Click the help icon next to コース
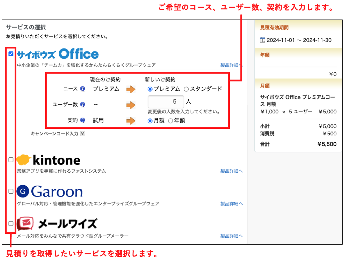The image size is (344, 261). pyautogui.click(x=83, y=89)
